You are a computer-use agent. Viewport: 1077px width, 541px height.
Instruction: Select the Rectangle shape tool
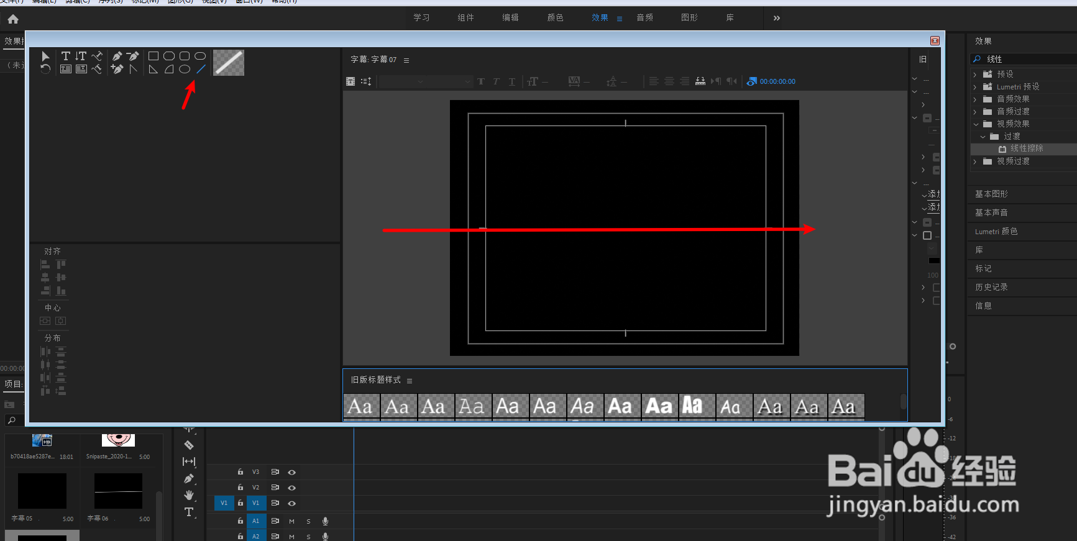154,56
